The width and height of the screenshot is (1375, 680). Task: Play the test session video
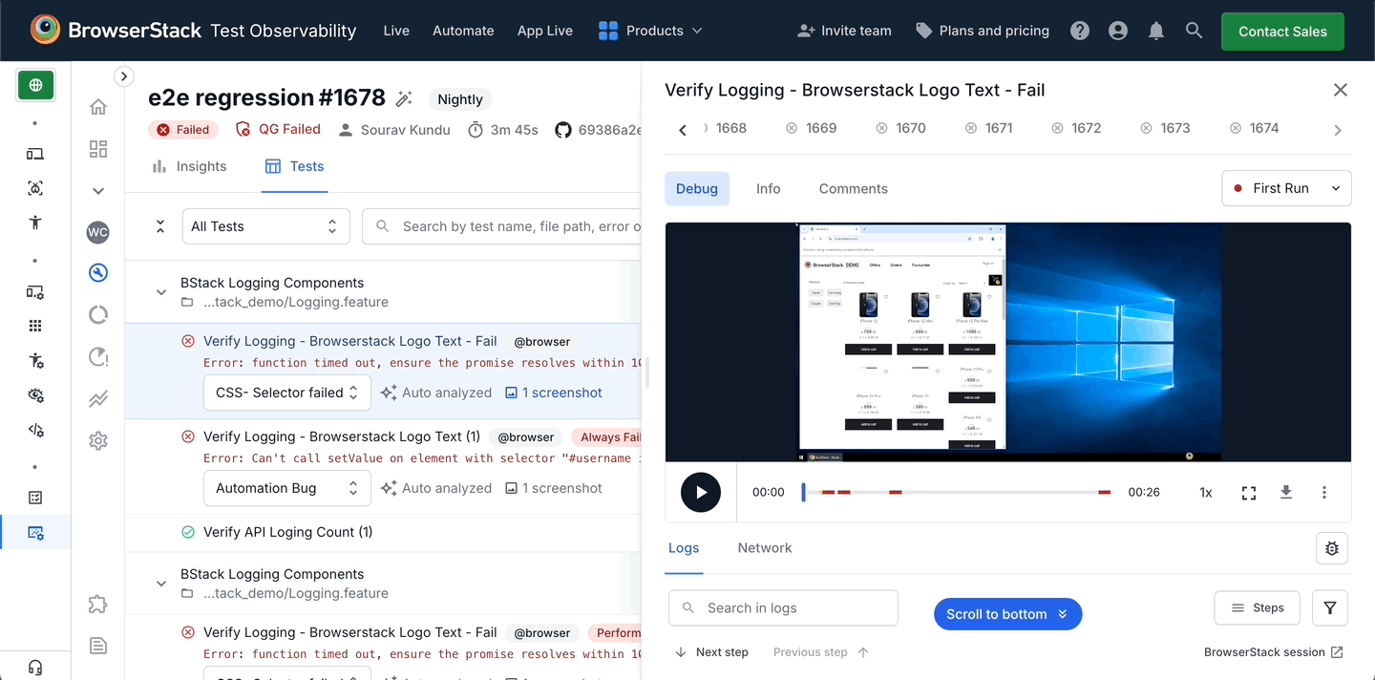[x=701, y=492]
